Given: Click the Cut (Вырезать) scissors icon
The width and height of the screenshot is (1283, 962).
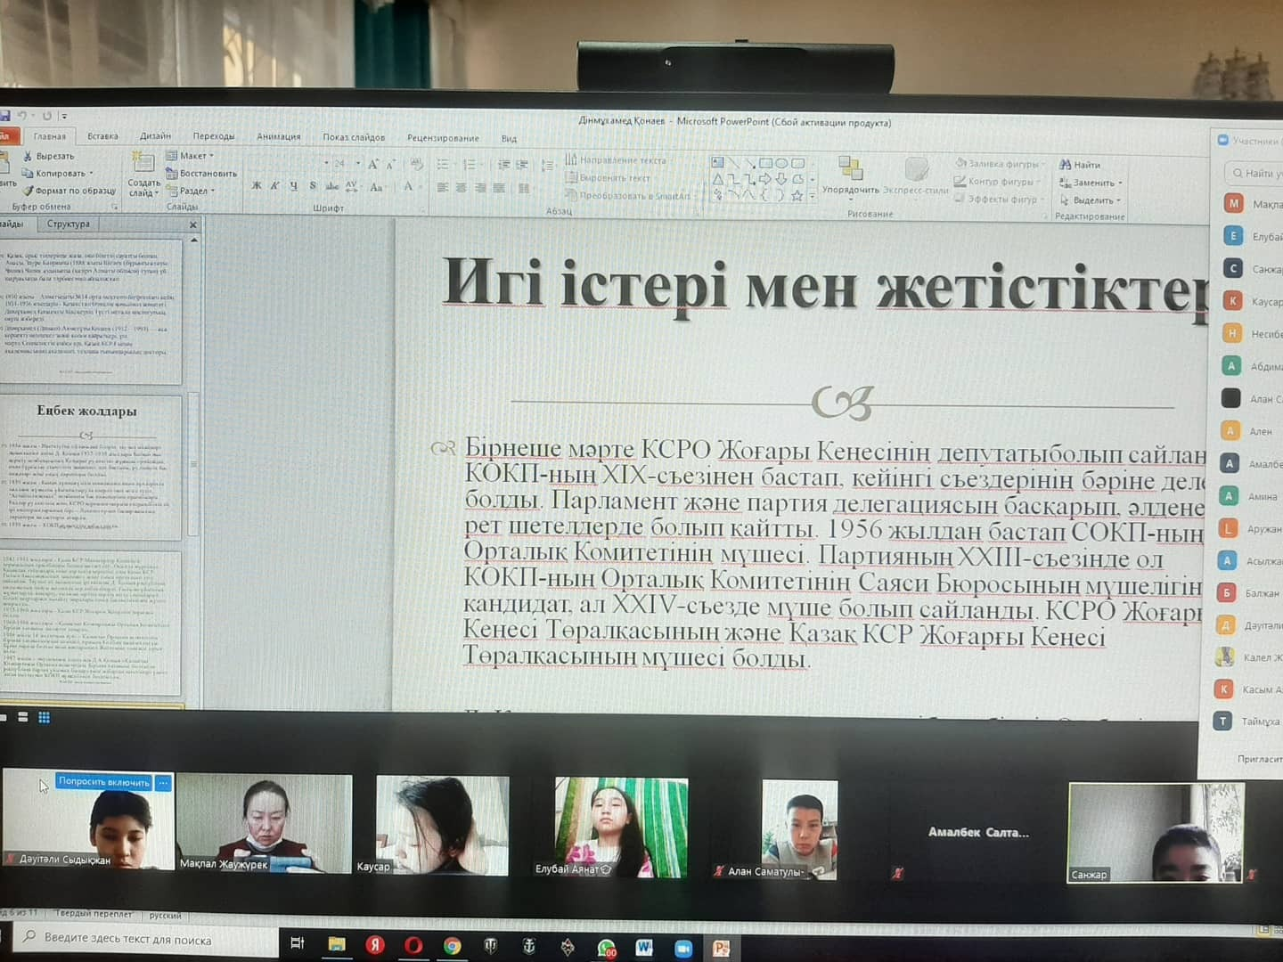Looking at the screenshot, I should 28,156.
